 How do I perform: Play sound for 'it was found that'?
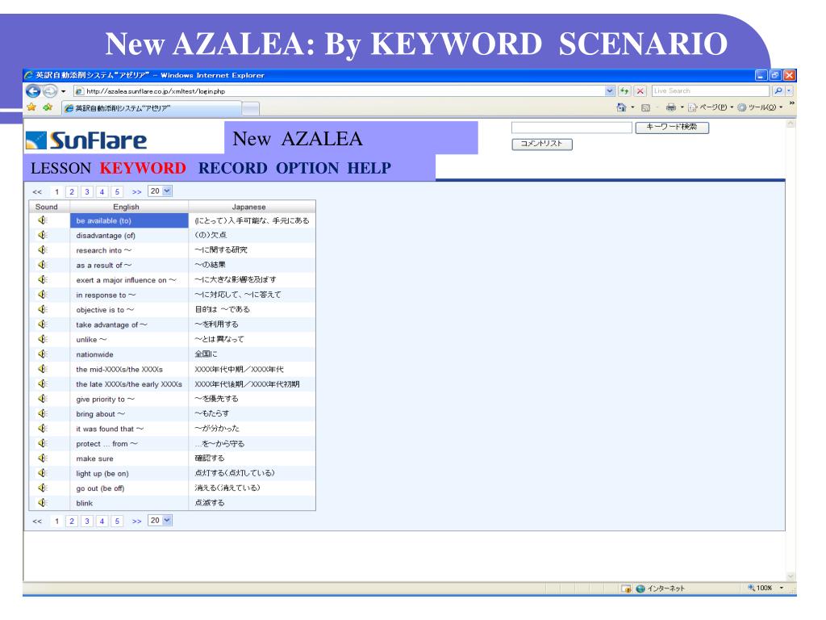point(43,429)
